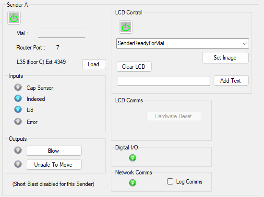Screen dimensions: 264x197
Task: Click the Lid input indicator
Action: click(x=18, y=110)
